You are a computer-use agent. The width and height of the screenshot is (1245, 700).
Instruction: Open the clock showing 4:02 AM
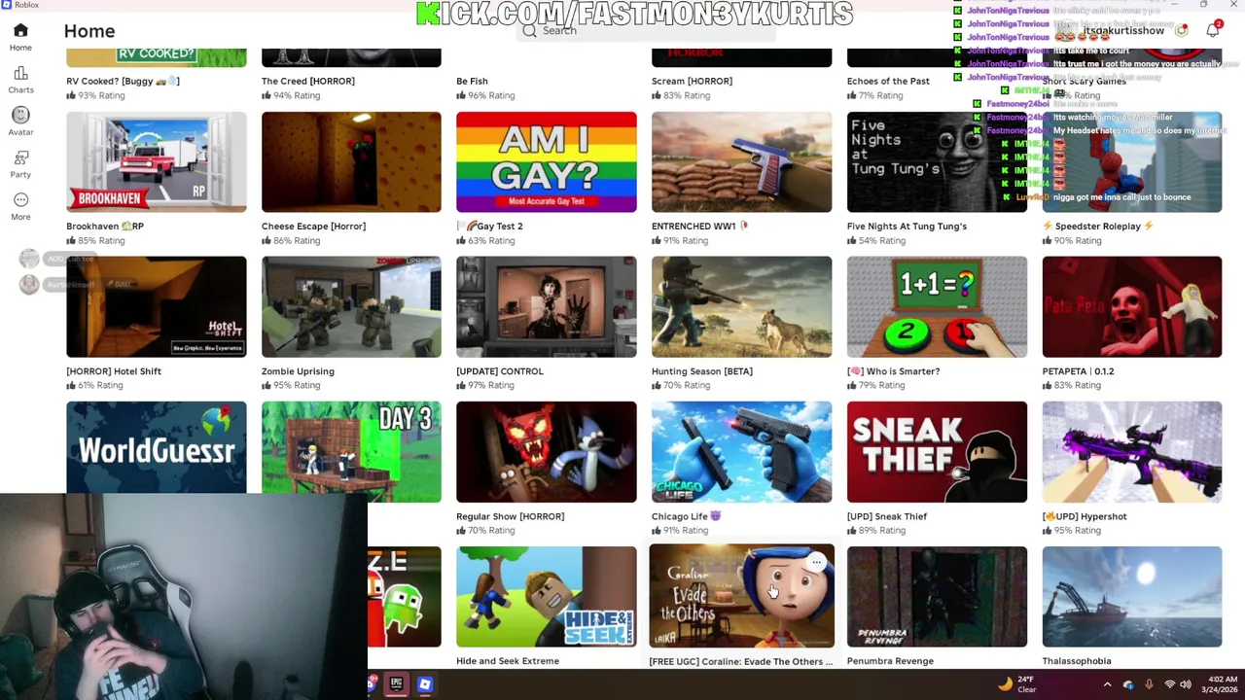1221,684
